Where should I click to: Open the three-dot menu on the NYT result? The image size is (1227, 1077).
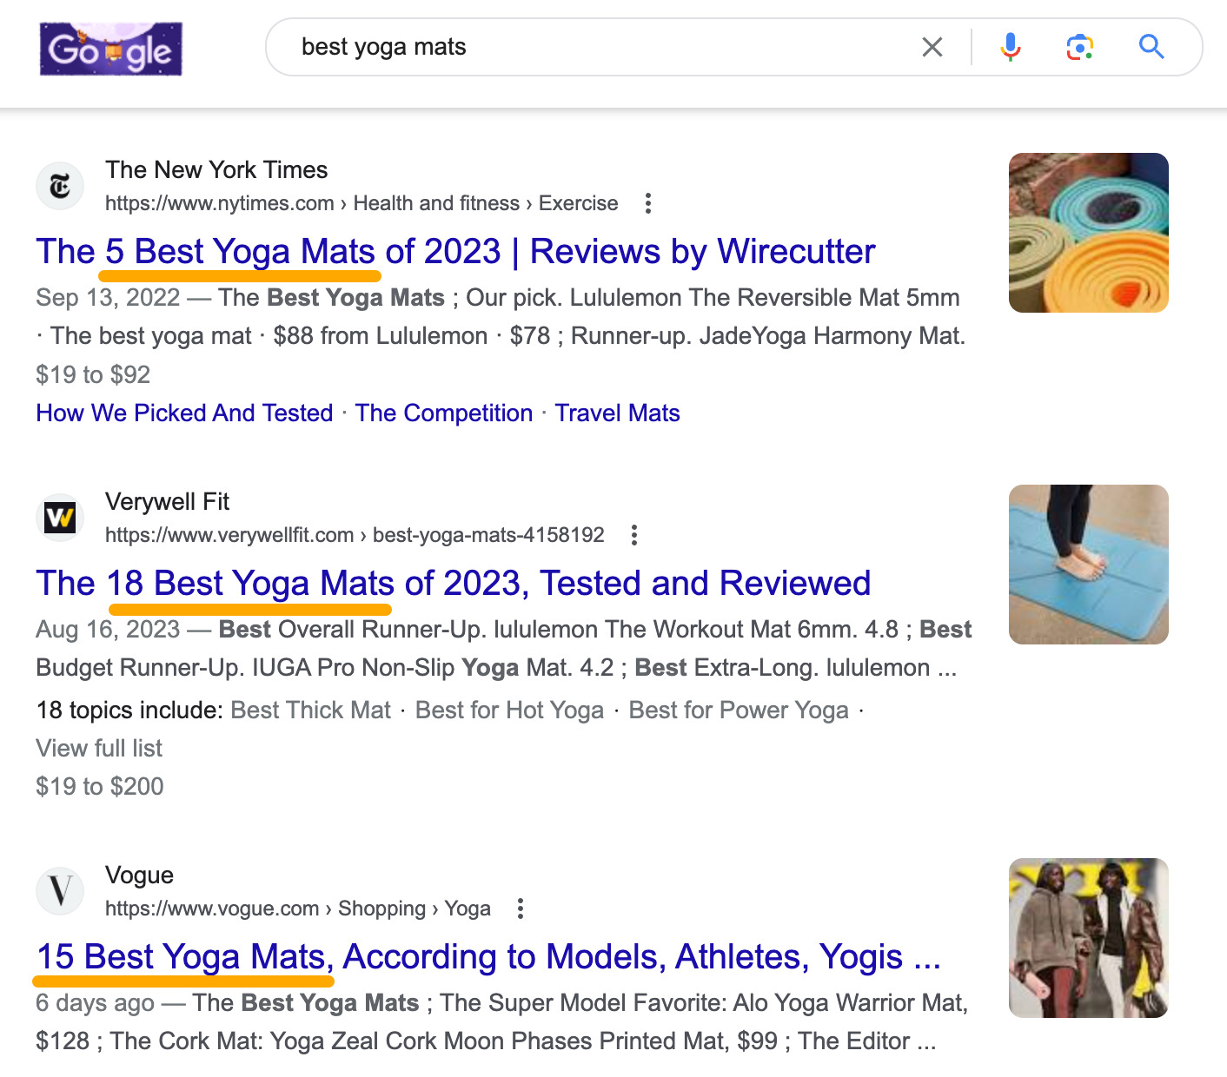tap(648, 203)
